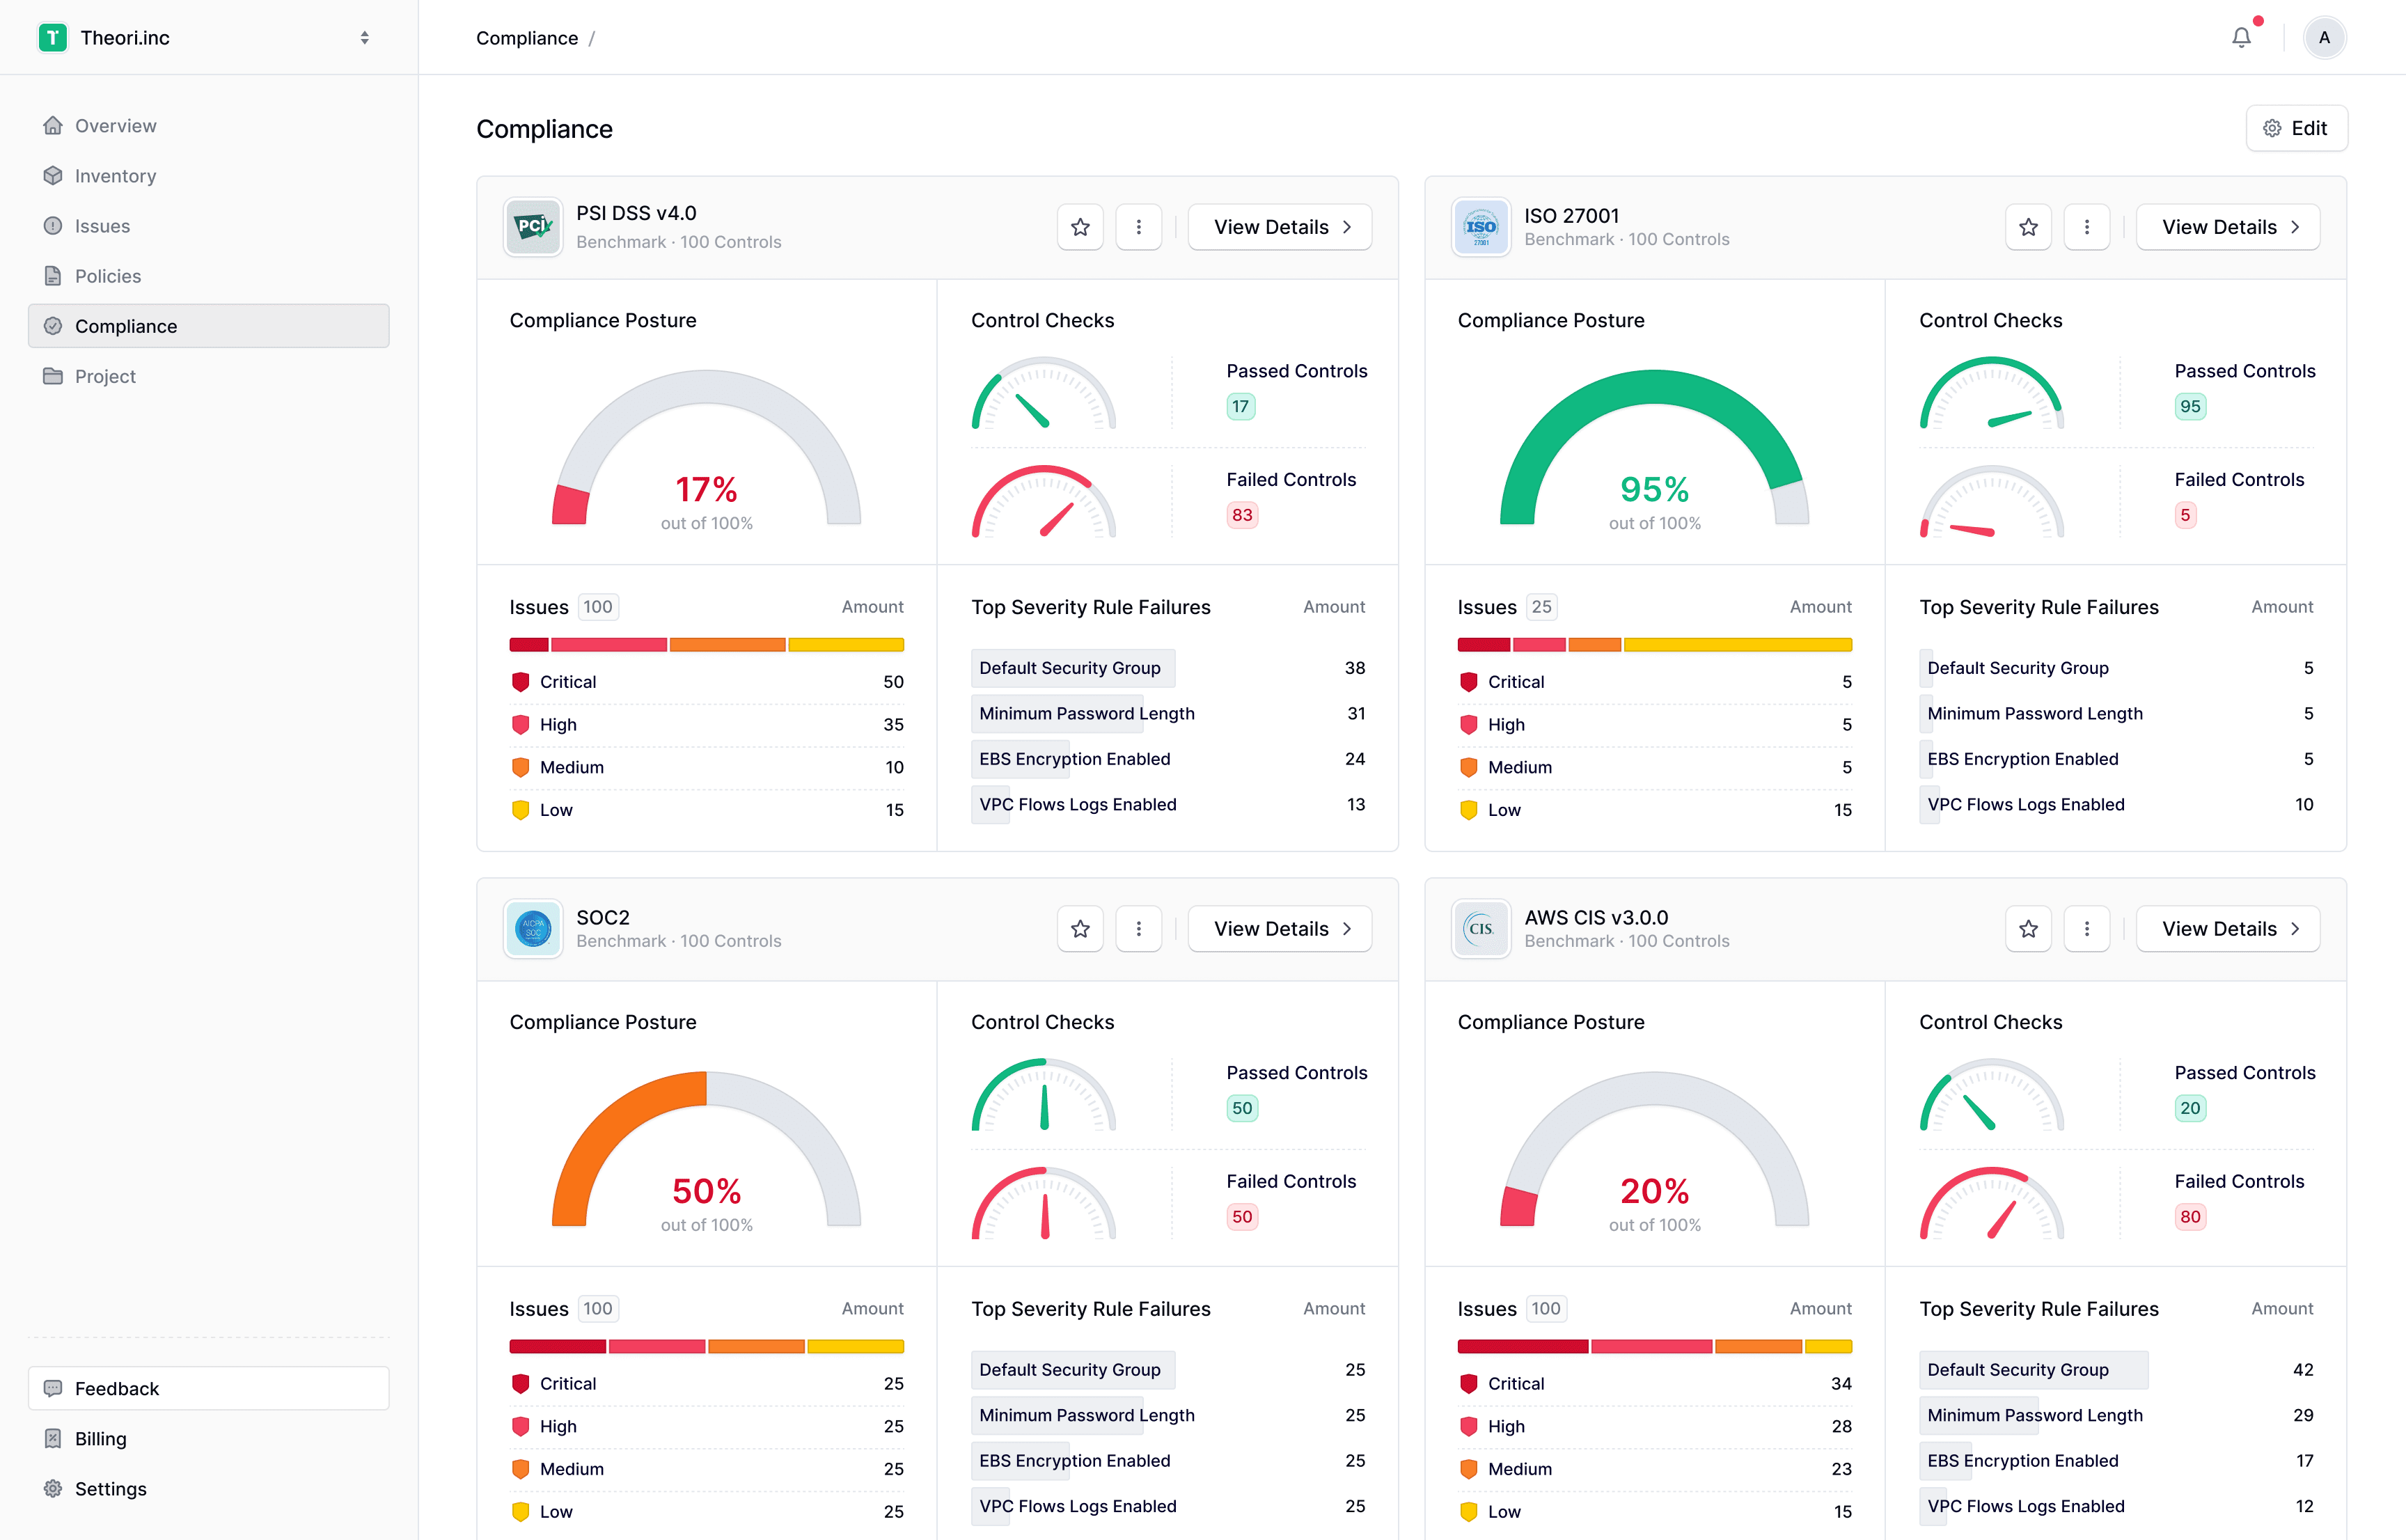Click AWS CIS failed controls gauge icon
2406x1540 pixels.
(1991, 1204)
